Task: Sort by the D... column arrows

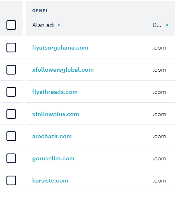Action: 167,25
